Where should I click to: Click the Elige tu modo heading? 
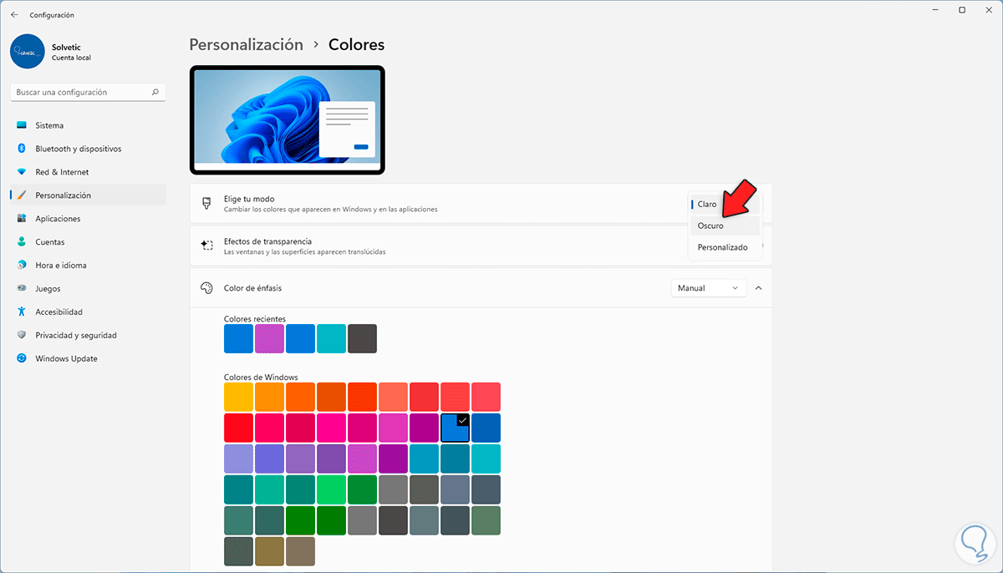click(x=249, y=199)
